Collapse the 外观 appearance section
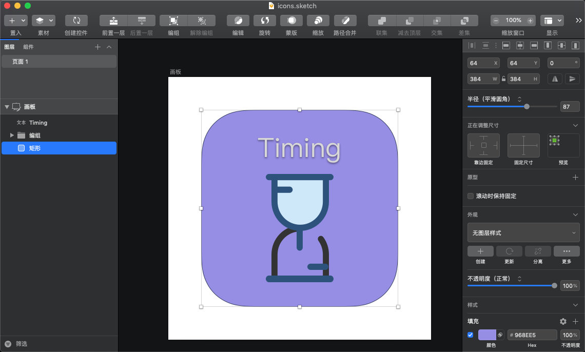This screenshot has height=352, width=585. pos(575,214)
